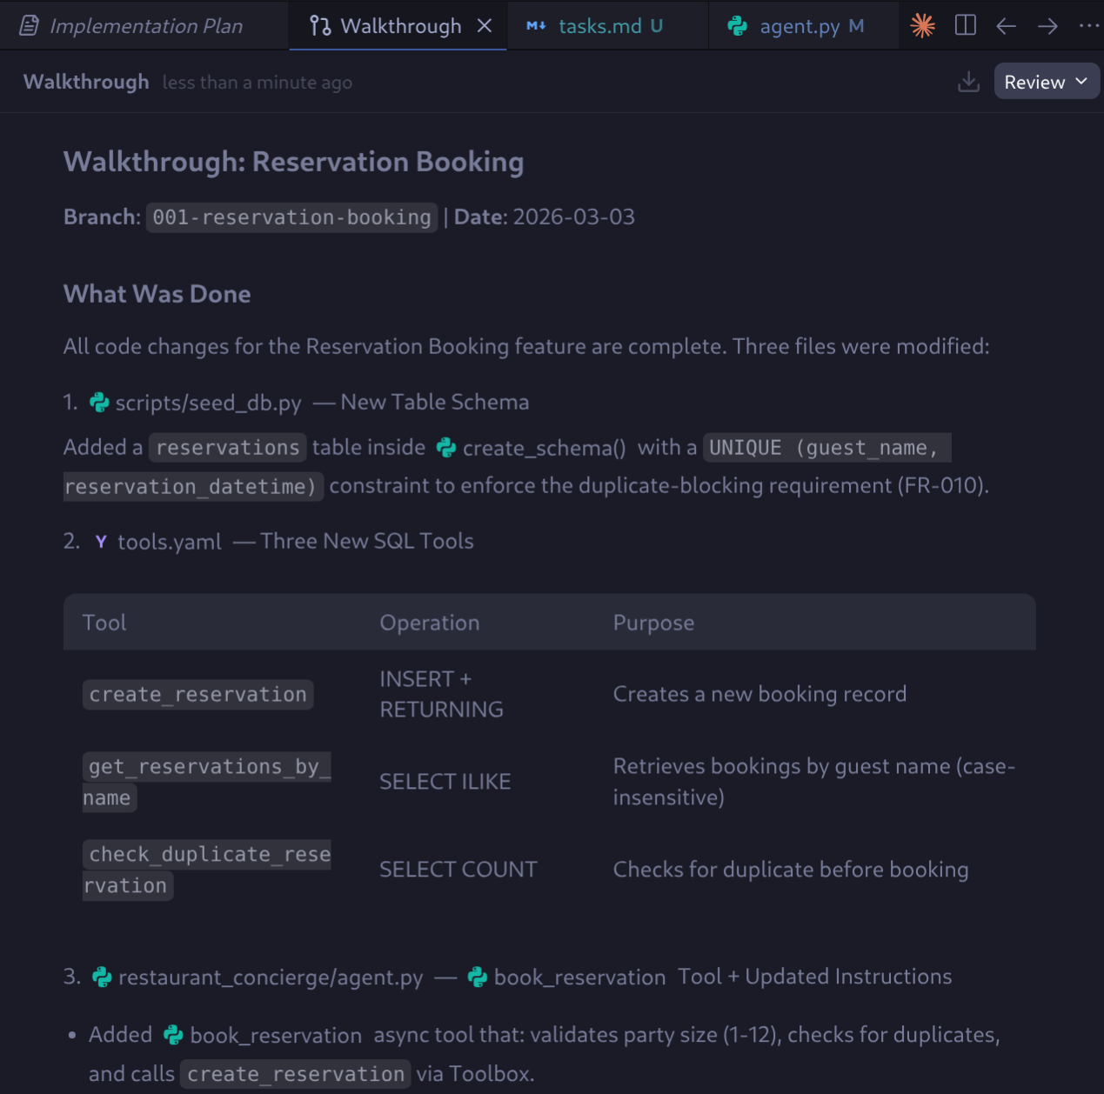Open the Review dropdown
Screen dimensions: 1104x1094
[1046, 82]
